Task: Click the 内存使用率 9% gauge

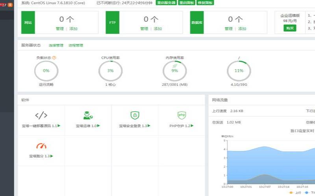Action: (175, 71)
